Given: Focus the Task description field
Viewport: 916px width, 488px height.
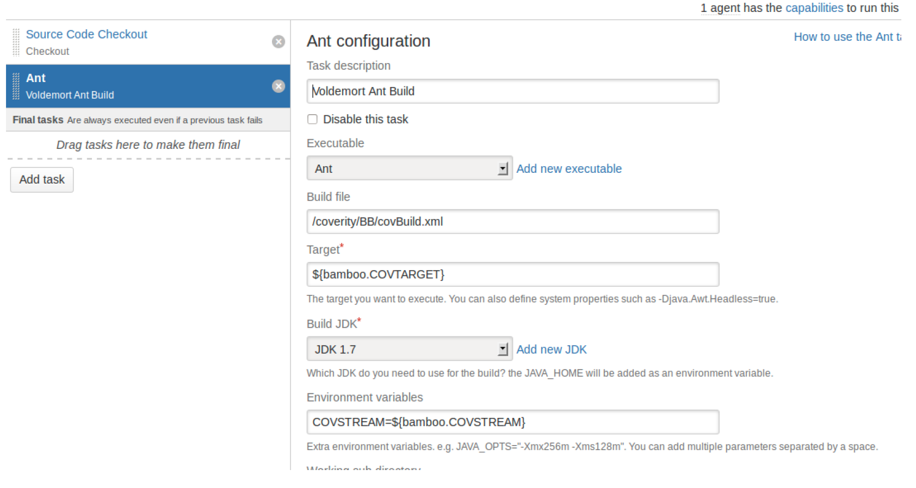Looking at the screenshot, I should pos(513,91).
